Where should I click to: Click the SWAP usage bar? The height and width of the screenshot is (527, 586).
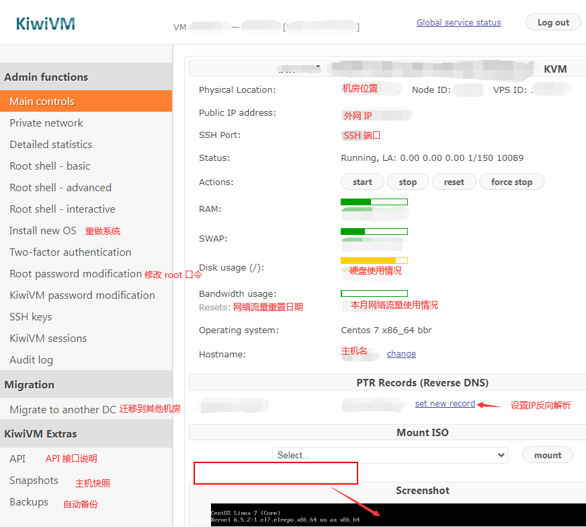click(374, 232)
